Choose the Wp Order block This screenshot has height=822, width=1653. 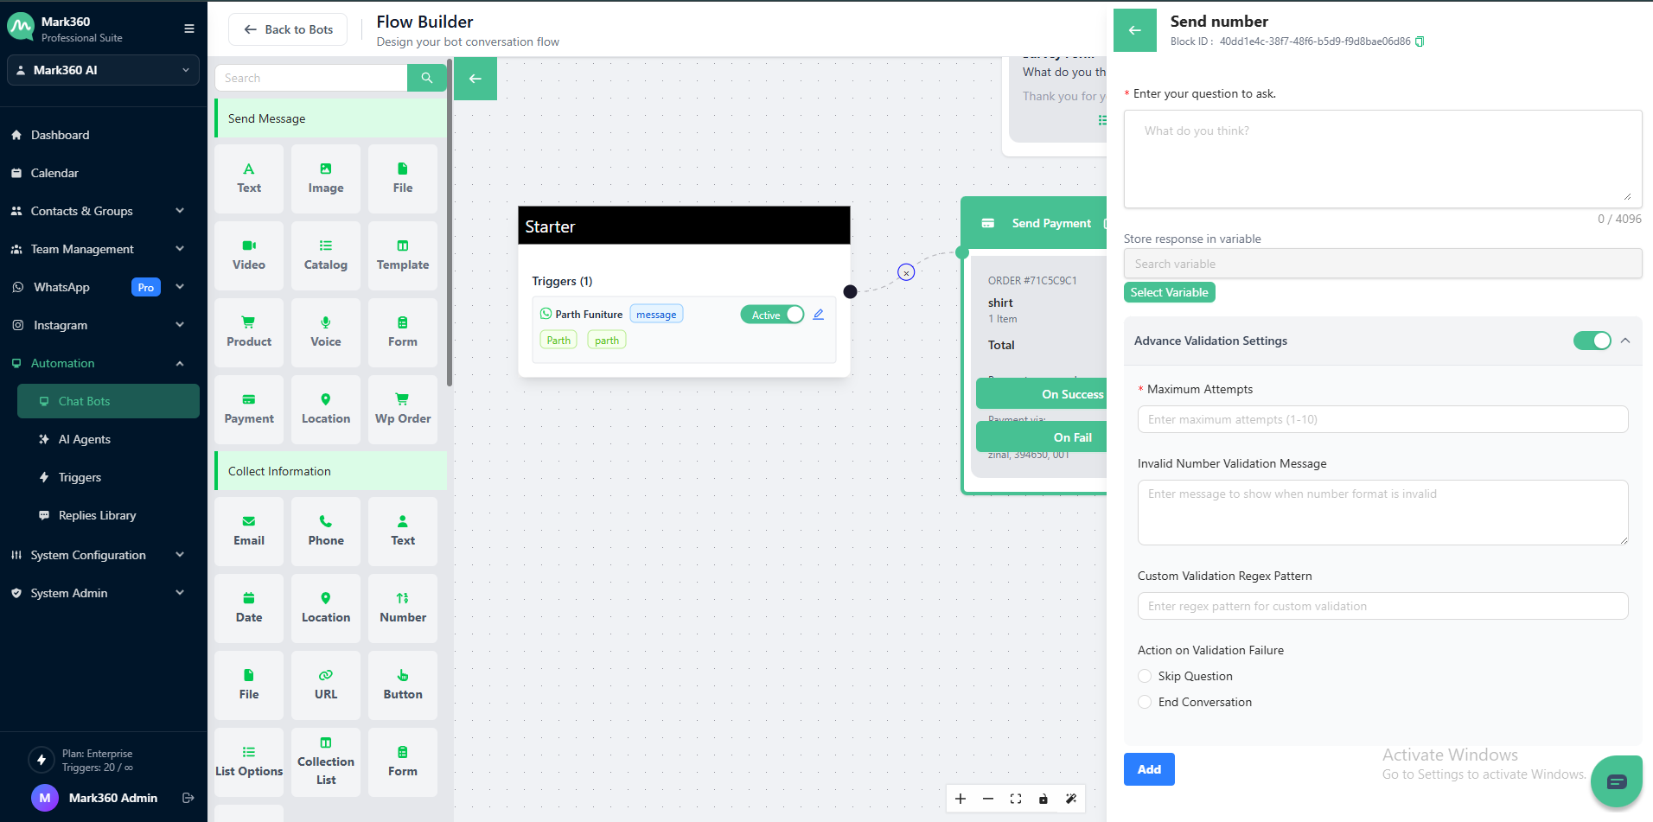tap(403, 409)
